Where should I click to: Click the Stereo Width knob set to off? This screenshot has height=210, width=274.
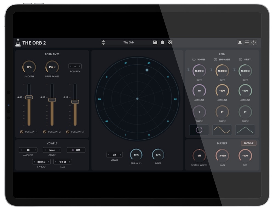(x=199, y=156)
